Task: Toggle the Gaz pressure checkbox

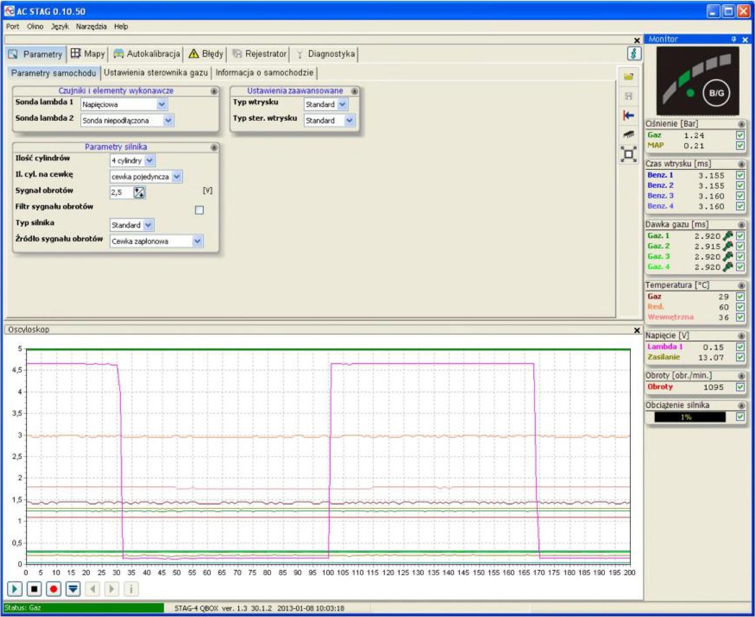Action: point(740,135)
